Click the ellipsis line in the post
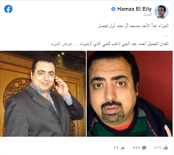The height and width of the screenshot is (155, 174). 166,36
